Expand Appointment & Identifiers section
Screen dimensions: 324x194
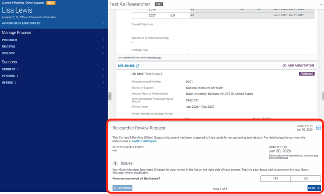[53, 23]
